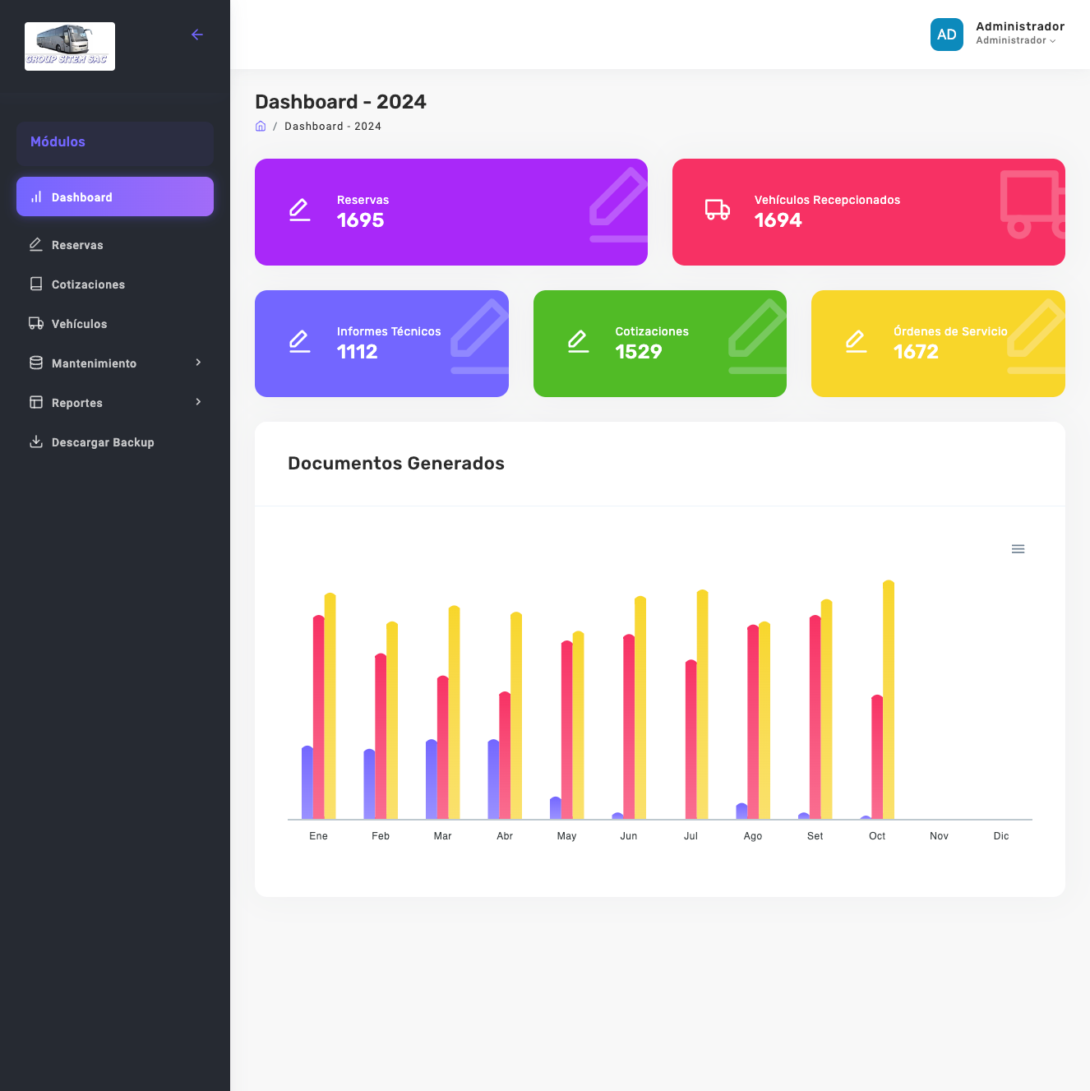Image resolution: width=1090 pixels, height=1091 pixels.
Task: Click the AD user avatar
Action: click(x=947, y=35)
